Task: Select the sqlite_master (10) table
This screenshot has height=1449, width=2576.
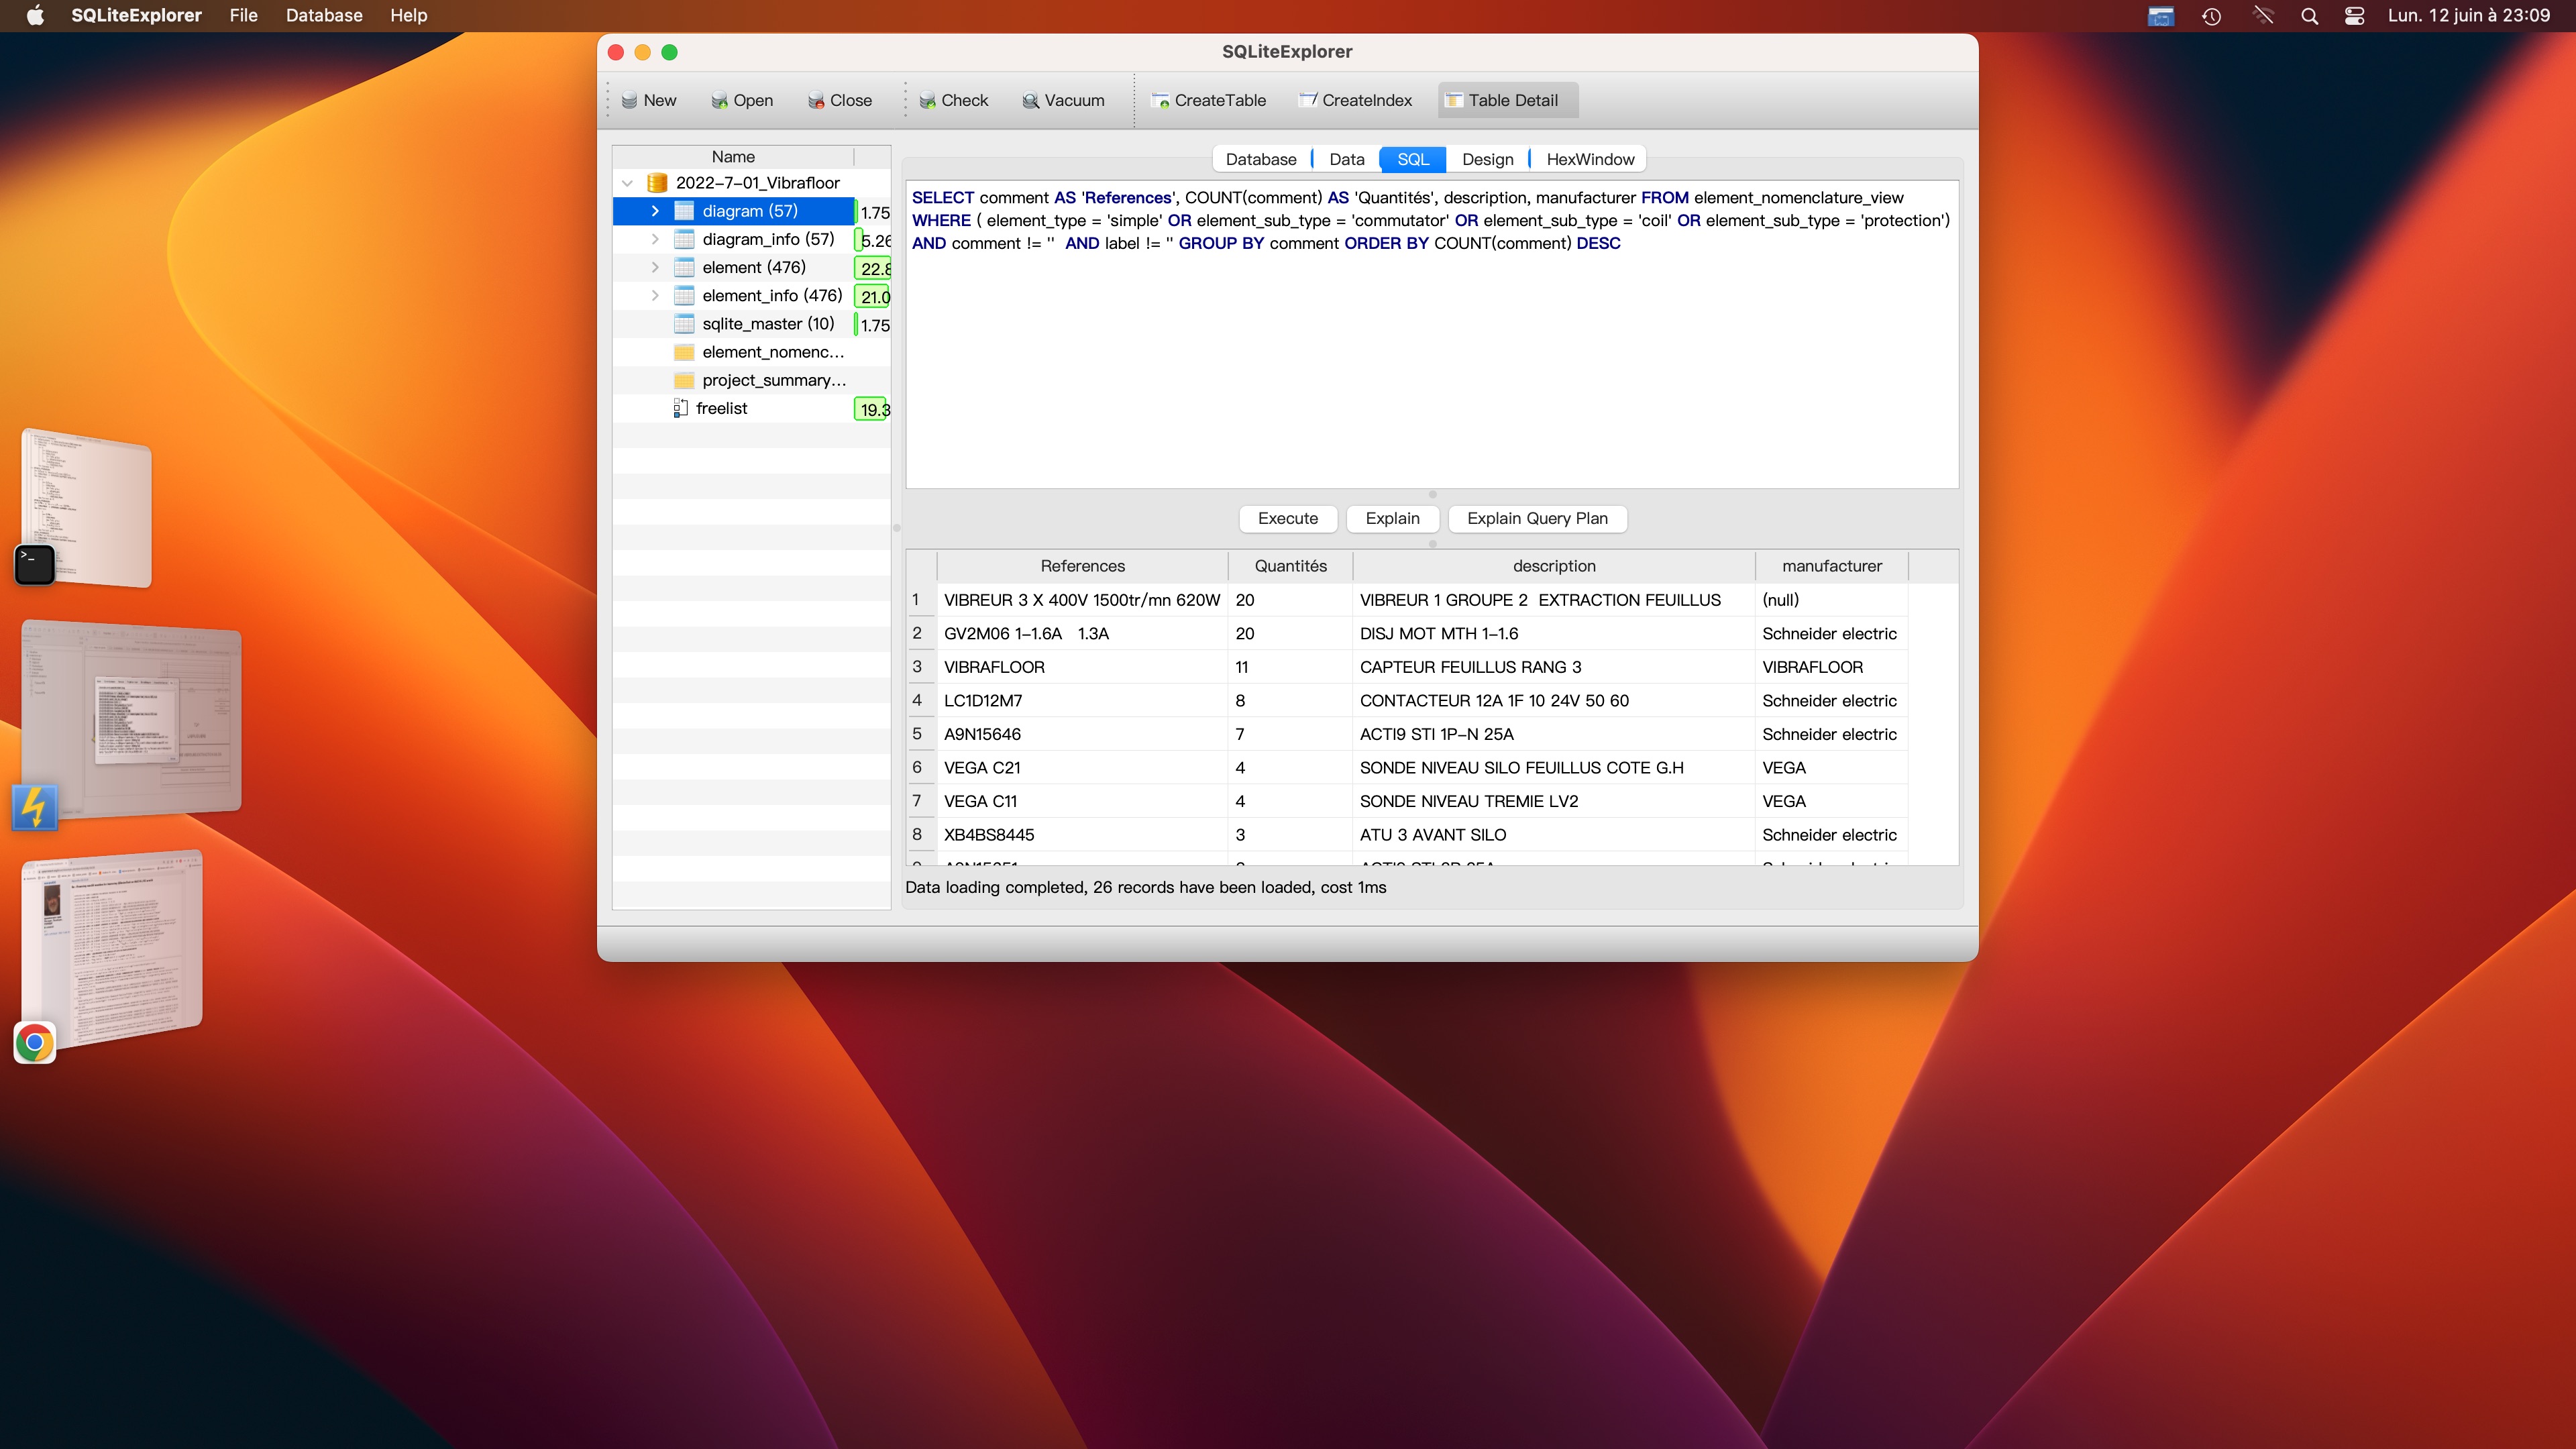Action: coord(767,324)
